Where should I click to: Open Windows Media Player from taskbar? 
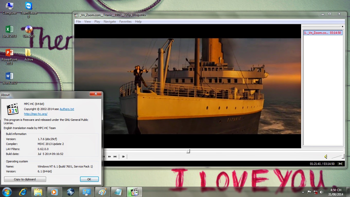(x=54, y=192)
